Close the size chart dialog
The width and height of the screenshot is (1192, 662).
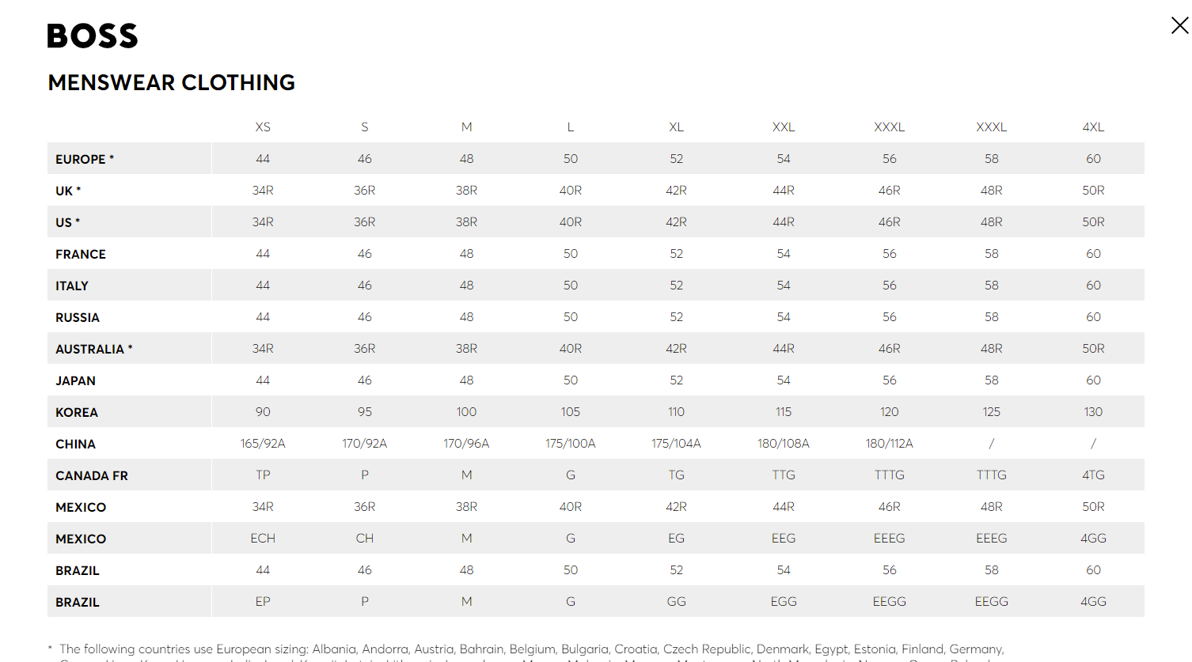point(1179,25)
